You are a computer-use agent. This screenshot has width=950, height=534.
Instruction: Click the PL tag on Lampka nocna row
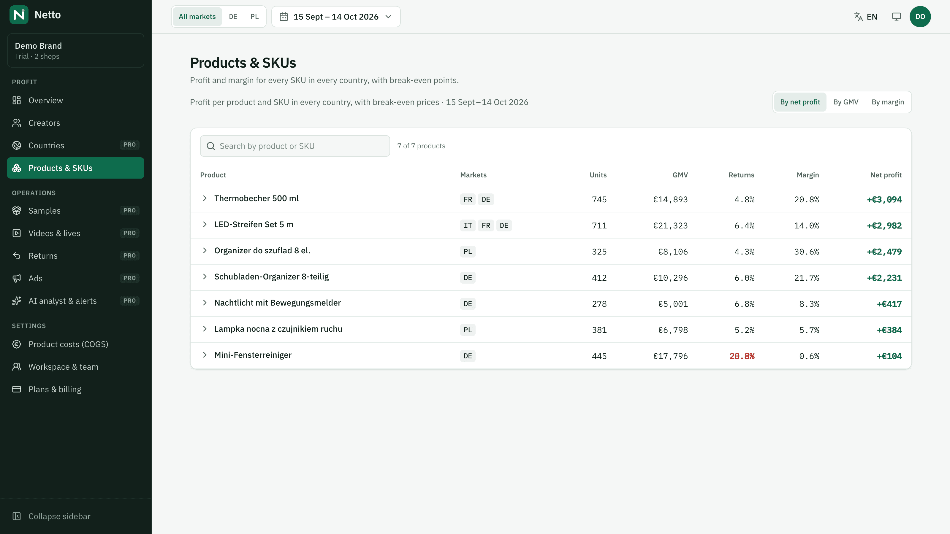pos(468,330)
